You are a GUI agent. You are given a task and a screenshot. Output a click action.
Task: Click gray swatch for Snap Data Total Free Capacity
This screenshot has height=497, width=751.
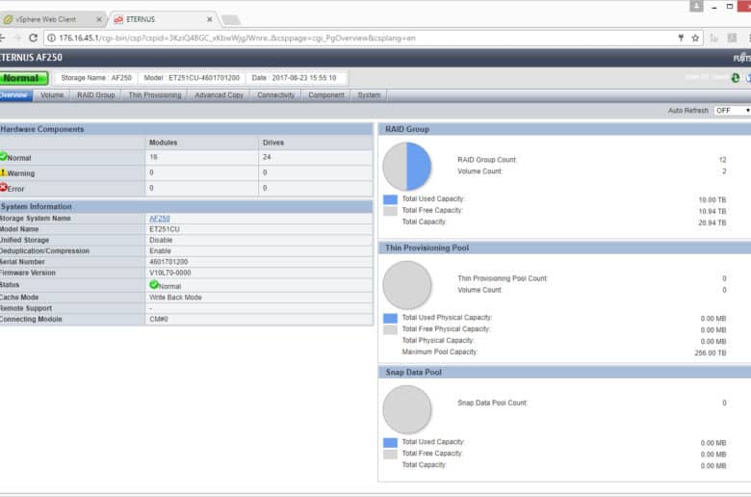coord(390,454)
